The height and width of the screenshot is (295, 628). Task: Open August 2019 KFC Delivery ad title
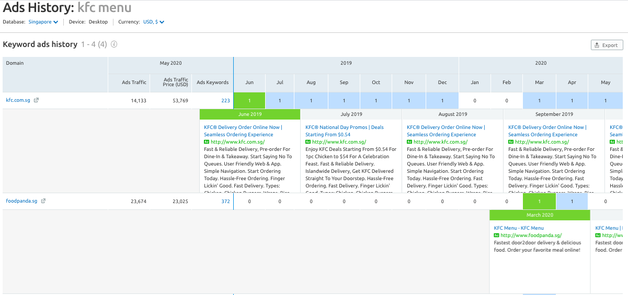pos(446,131)
